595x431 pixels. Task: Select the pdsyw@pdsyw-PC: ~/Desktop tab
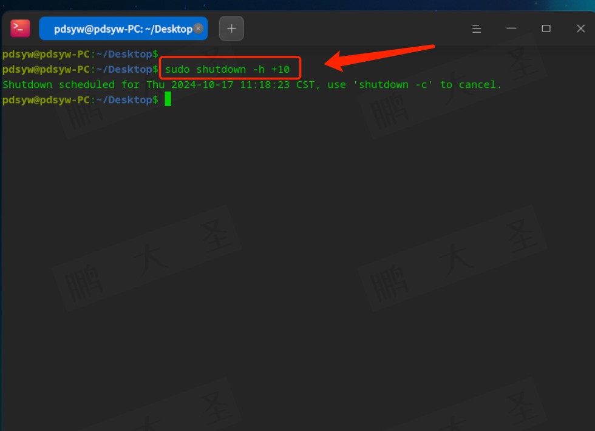pyautogui.click(x=123, y=28)
